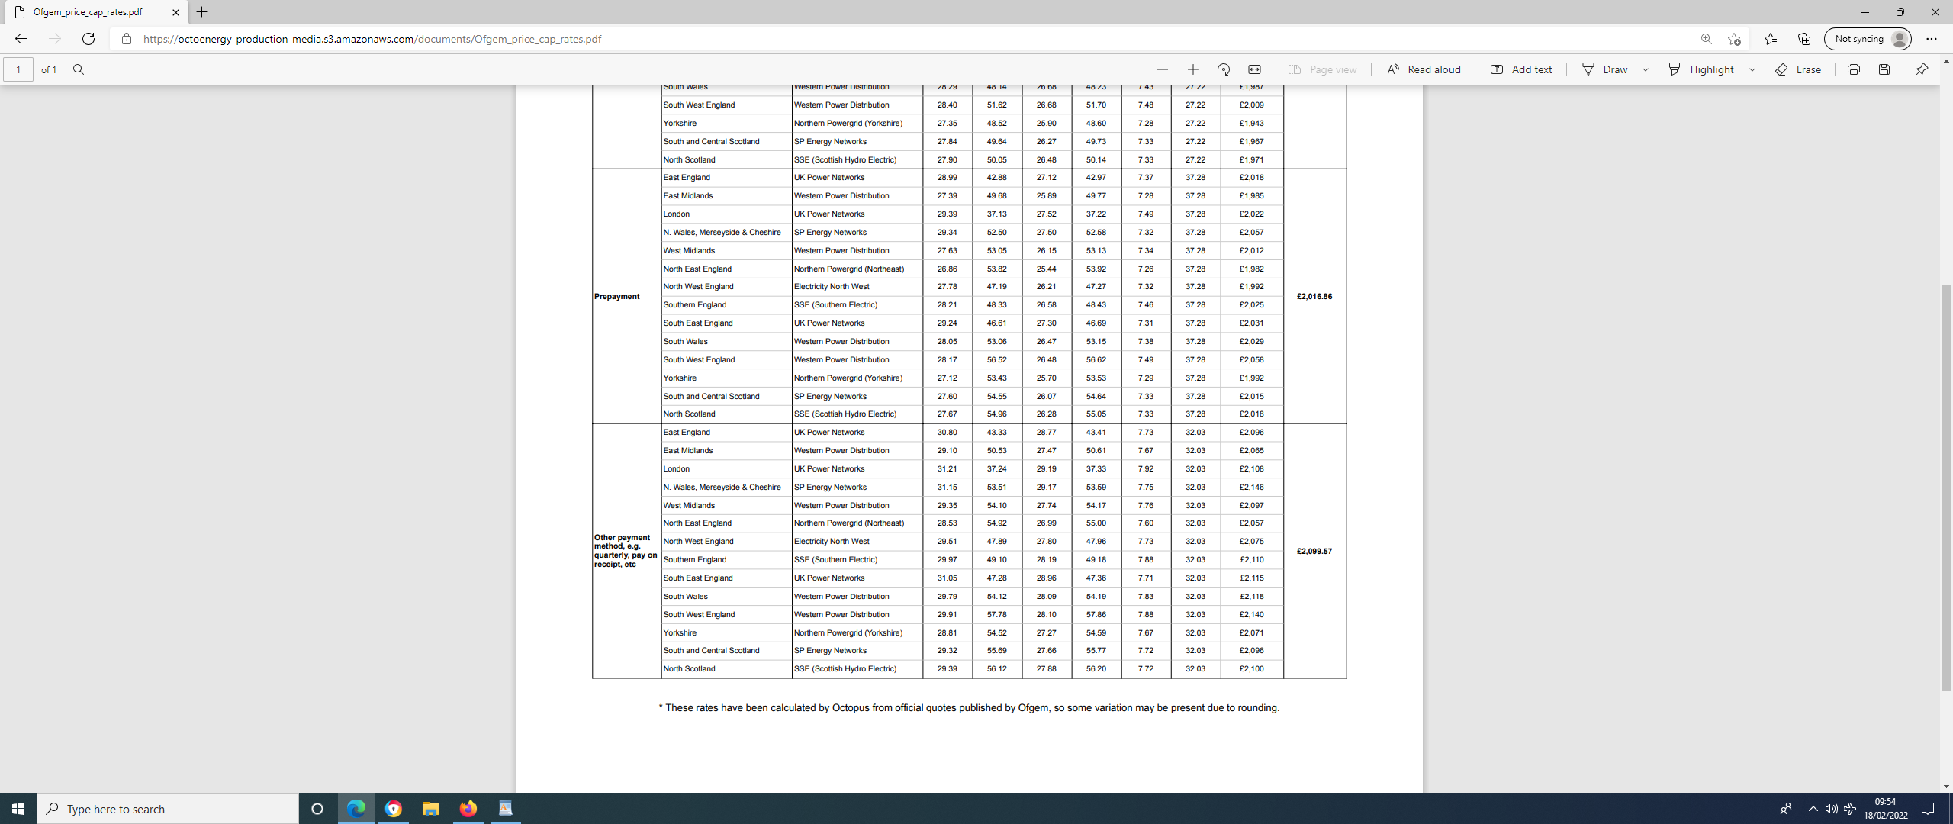
Task: Open Microsoft Edge from the taskbar
Action: point(356,809)
